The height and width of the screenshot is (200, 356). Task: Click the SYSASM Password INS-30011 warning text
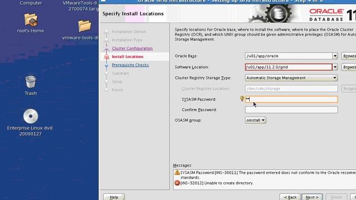coord(268,175)
